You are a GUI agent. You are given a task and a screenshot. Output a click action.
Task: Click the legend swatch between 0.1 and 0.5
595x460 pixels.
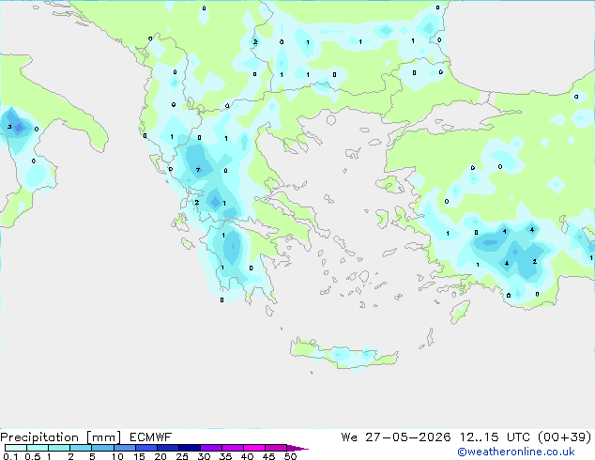point(16,448)
